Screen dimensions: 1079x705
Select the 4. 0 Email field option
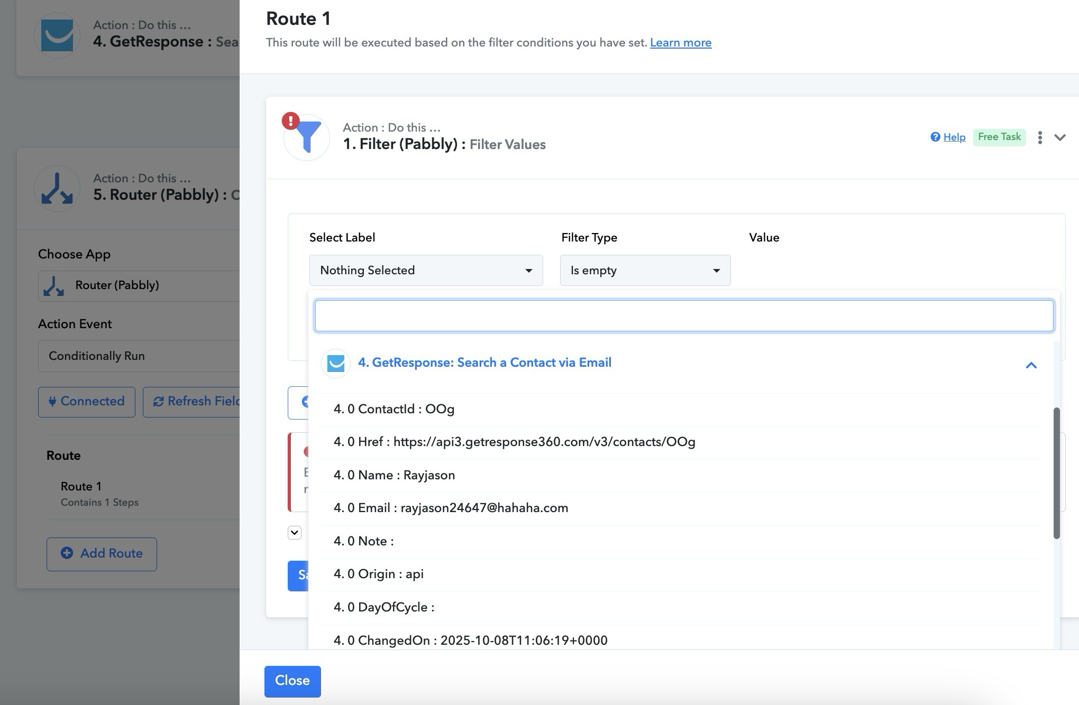tap(451, 508)
